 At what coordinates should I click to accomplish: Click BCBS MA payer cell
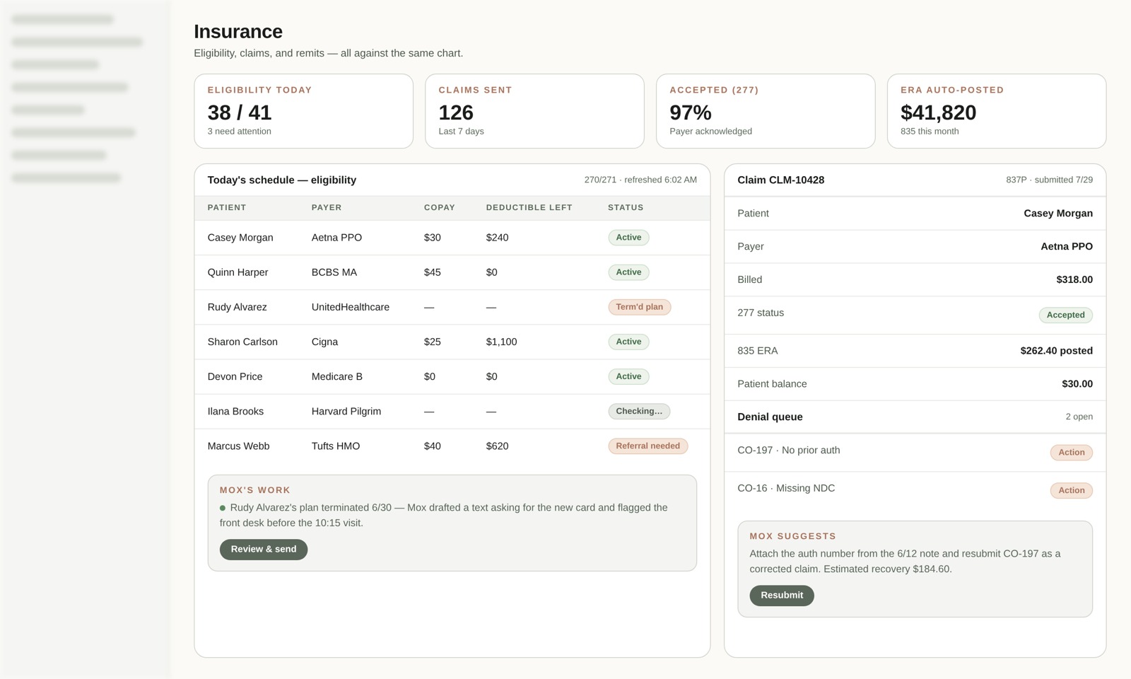pyautogui.click(x=334, y=272)
